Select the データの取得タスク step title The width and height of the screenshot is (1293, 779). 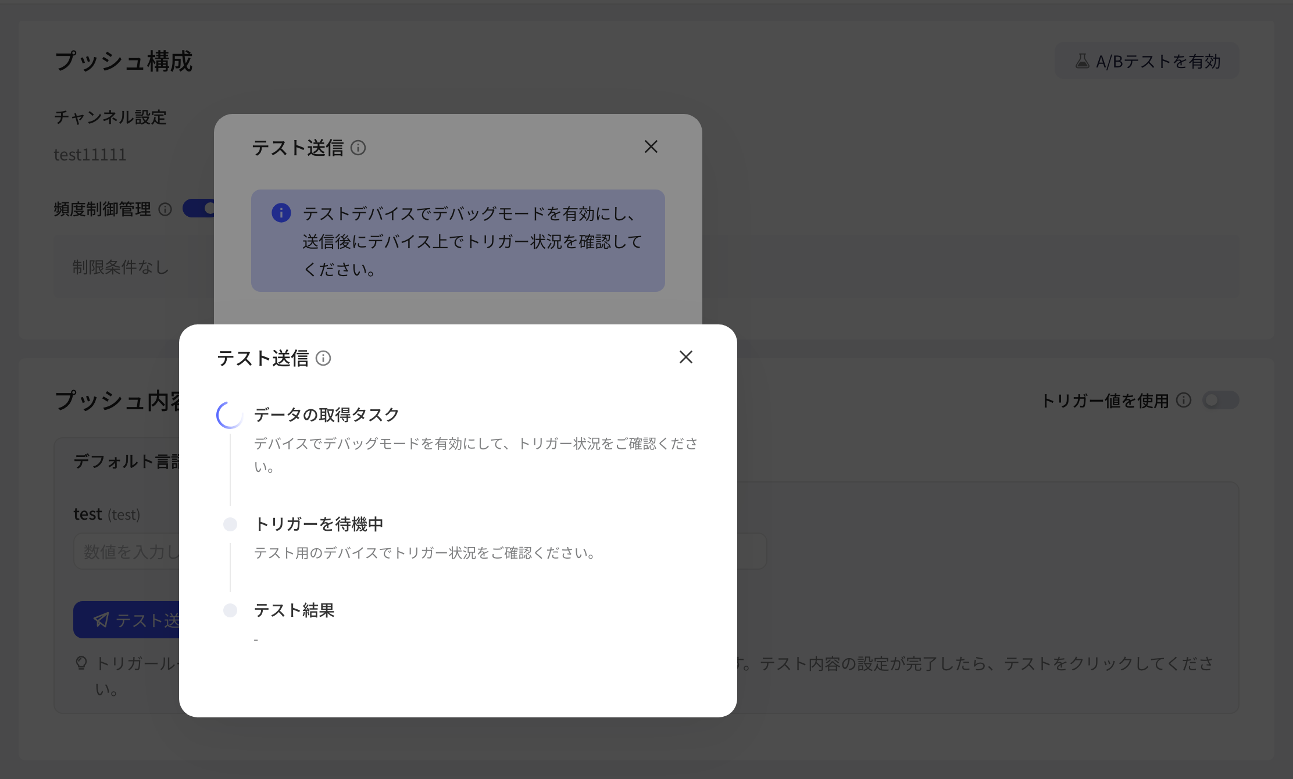pyautogui.click(x=327, y=414)
